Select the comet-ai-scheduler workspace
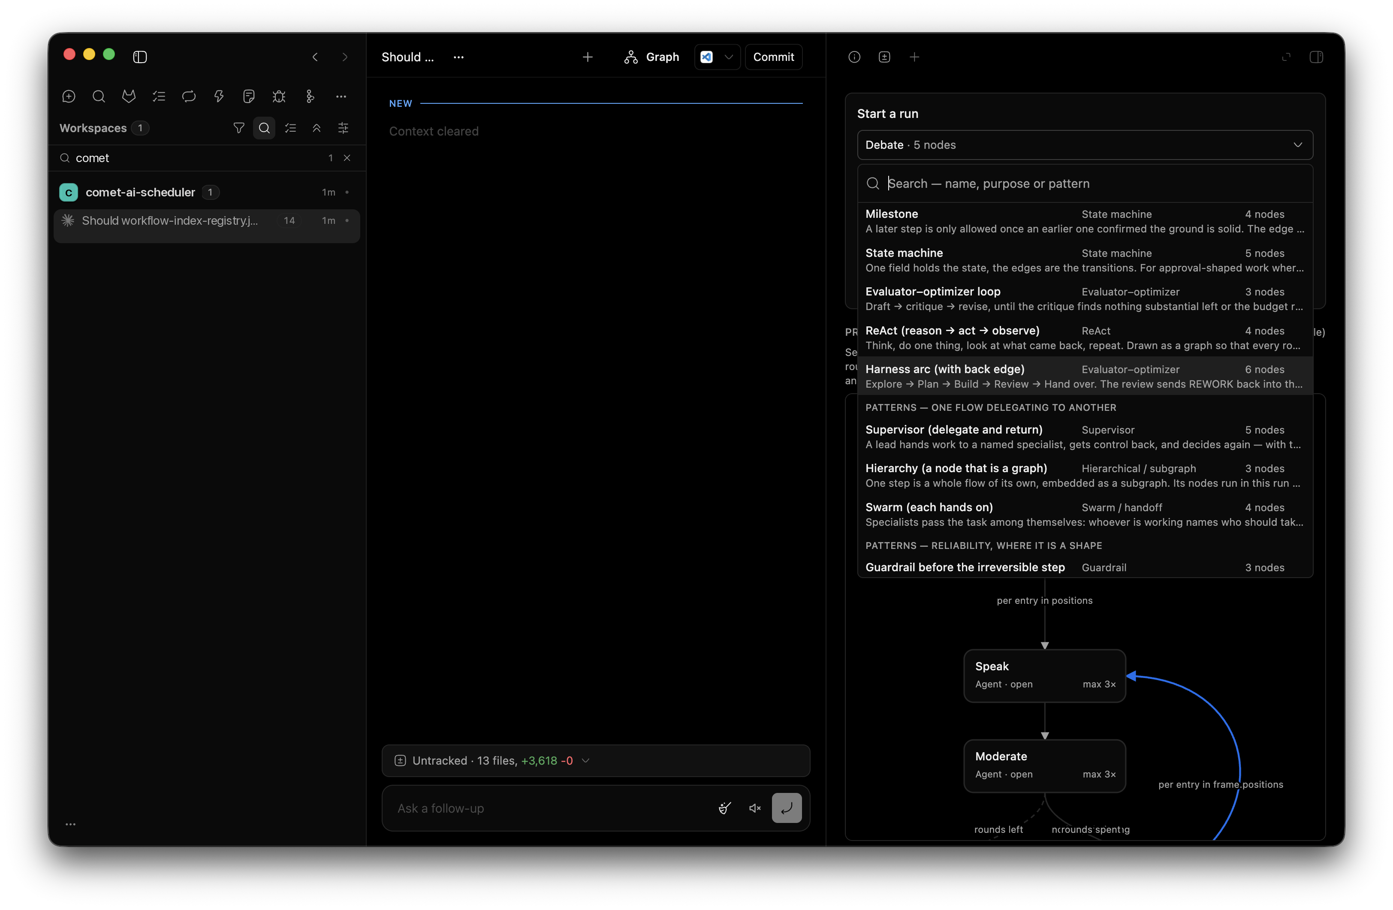The height and width of the screenshot is (910, 1393). coord(207,192)
